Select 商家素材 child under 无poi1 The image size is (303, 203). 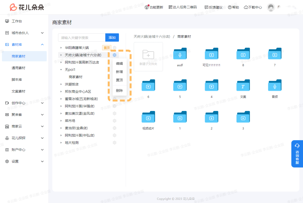pyautogui.click(x=75, y=77)
